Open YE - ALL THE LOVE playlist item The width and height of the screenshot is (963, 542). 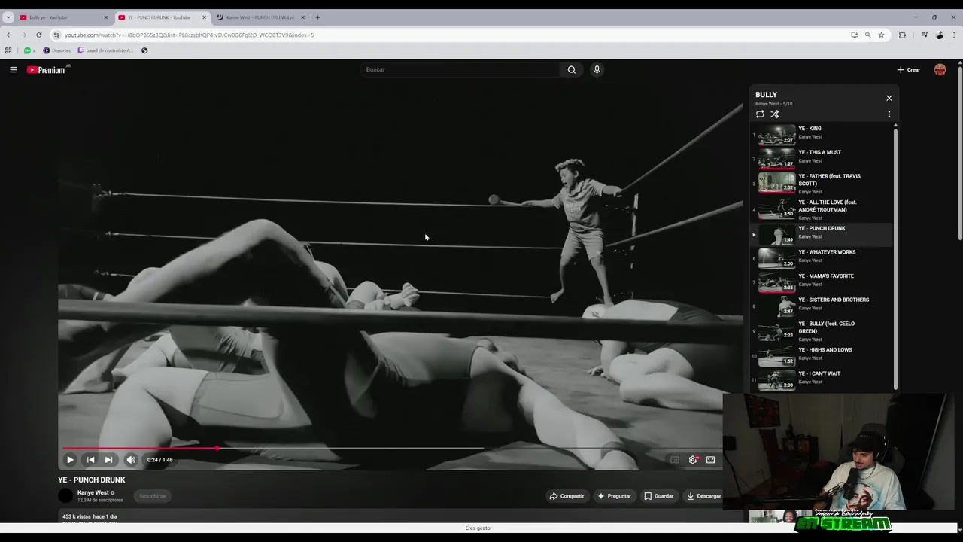click(821, 209)
